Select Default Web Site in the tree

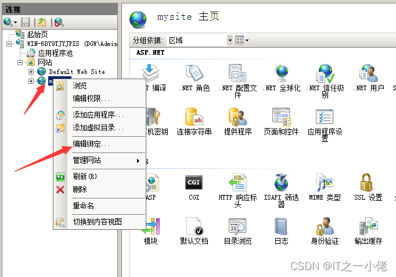pyautogui.click(x=77, y=72)
